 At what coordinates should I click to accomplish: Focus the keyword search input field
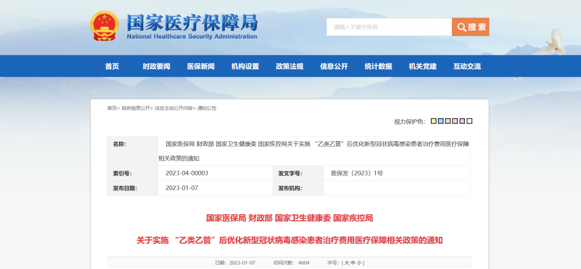click(389, 27)
